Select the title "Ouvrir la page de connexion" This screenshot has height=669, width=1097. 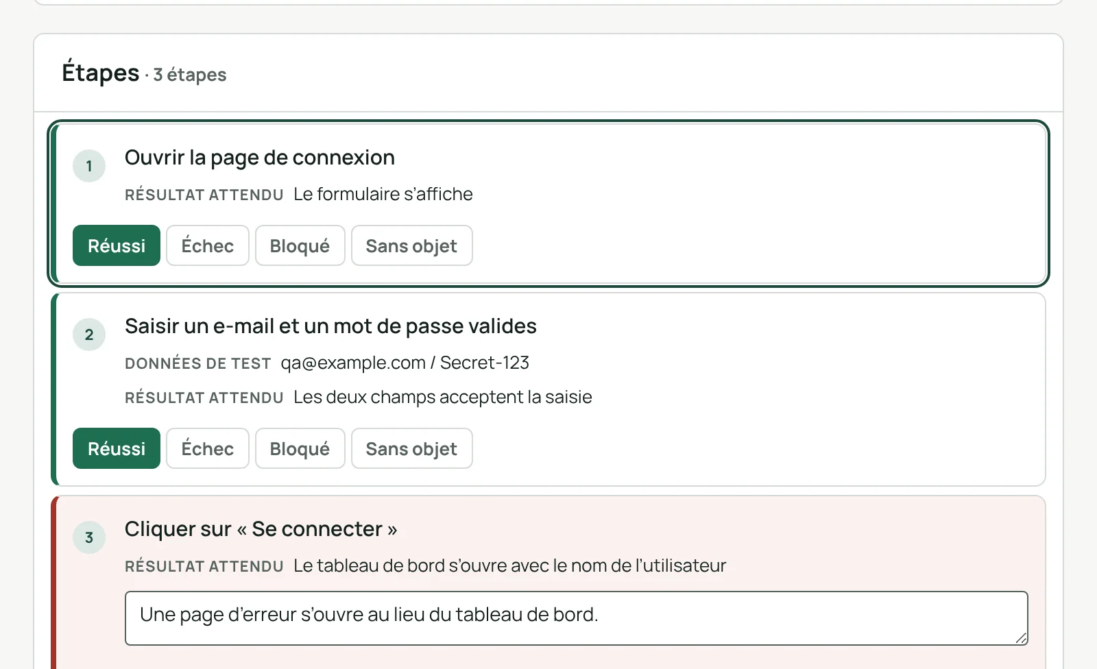coord(260,158)
